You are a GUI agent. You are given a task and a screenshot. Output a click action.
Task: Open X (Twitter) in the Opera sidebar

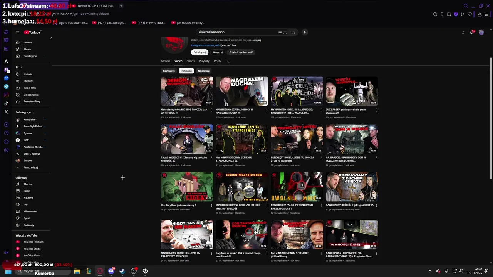coord(6,112)
